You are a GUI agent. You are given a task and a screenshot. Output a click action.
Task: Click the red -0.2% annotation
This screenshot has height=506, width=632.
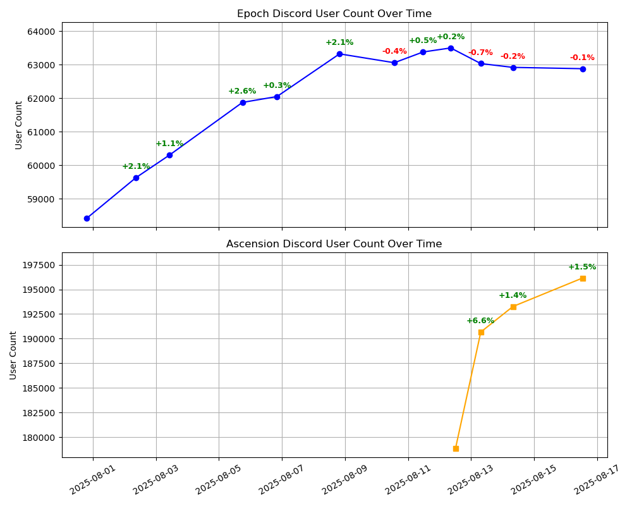coord(513,56)
